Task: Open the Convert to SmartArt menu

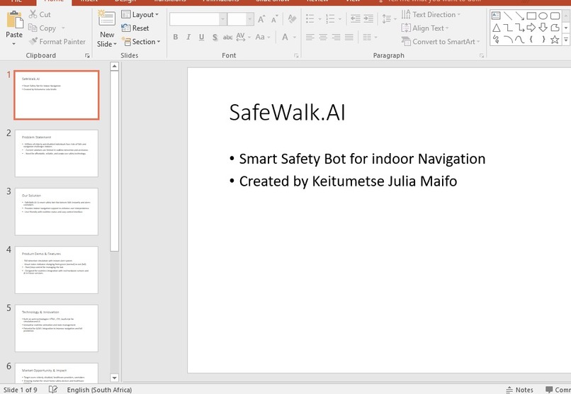Action: 441,42
